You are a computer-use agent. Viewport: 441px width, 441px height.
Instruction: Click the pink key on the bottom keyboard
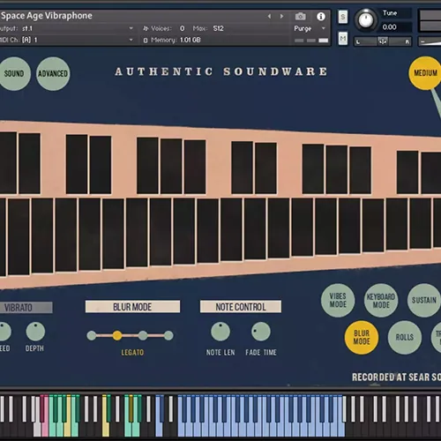pos(44,429)
